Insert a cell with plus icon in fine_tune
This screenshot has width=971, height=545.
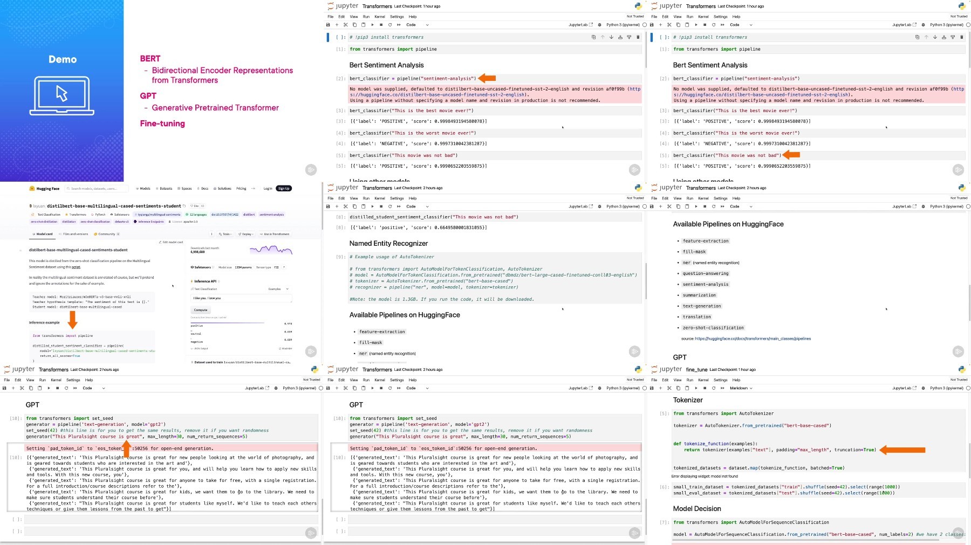coord(660,388)
